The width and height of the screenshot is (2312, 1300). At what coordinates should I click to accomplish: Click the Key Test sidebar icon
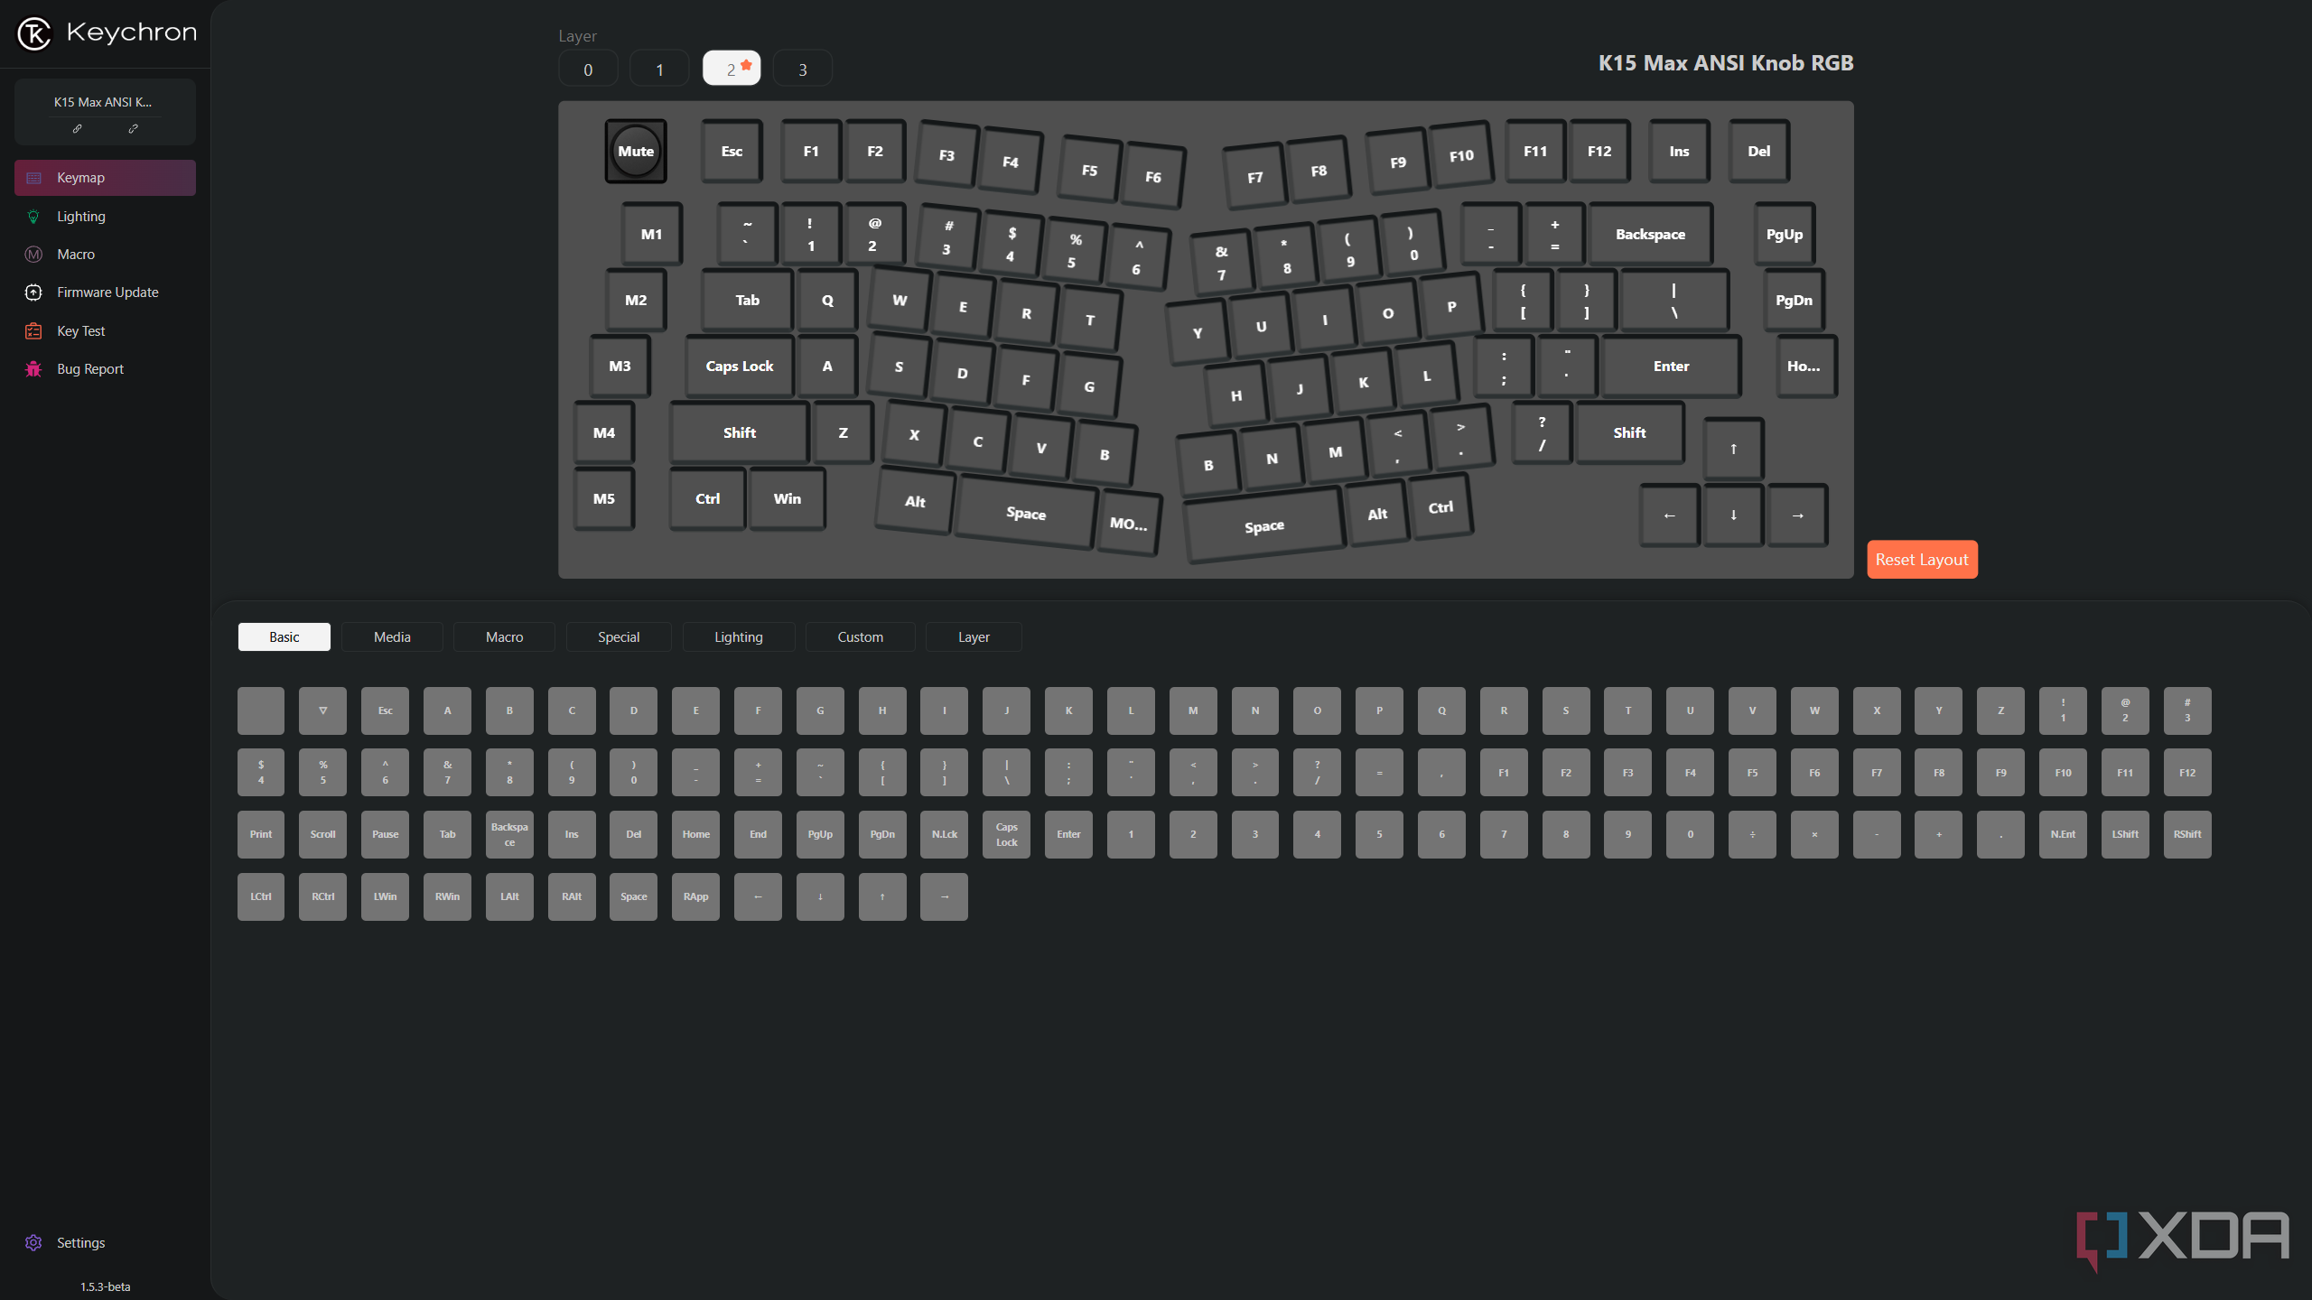33,330
